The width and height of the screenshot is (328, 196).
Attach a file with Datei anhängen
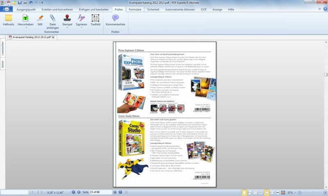(52, 22)
